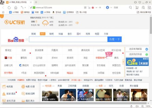Click the undo closed tab arrow
Screen dimensions: 152x108
pyautogui.click(x=22, y=8)
